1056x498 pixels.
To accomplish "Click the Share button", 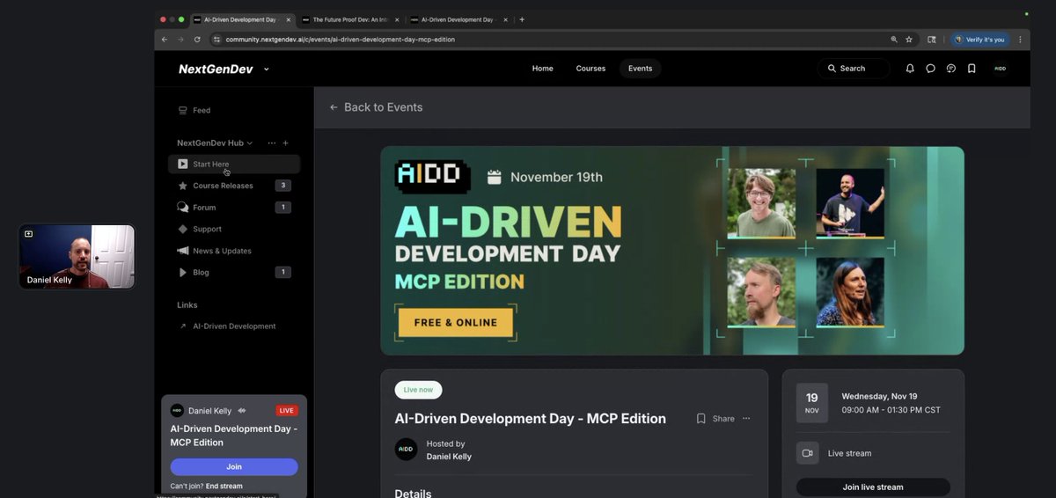I will click(723, 419).
